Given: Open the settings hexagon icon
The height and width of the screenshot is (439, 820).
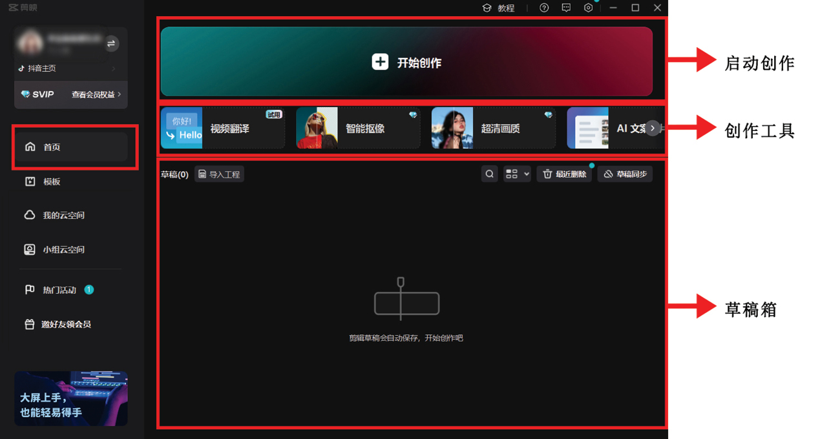Looking at the screenshot, I should click(588, 8).
